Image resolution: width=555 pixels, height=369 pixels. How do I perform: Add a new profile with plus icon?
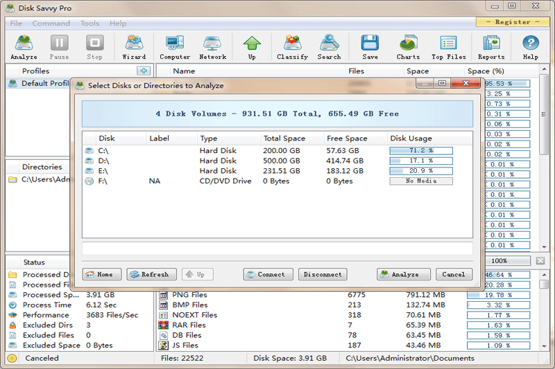point(144,71)
